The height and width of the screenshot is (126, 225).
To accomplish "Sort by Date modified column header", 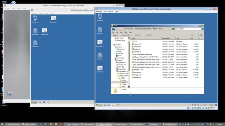I will pos(169,38).
